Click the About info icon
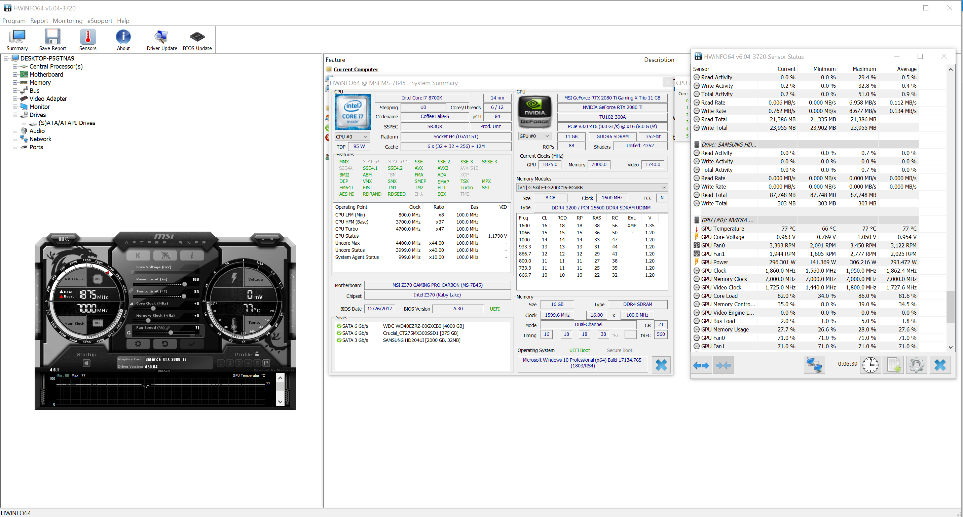Viewport: 963px width, 517px height. 123,40
